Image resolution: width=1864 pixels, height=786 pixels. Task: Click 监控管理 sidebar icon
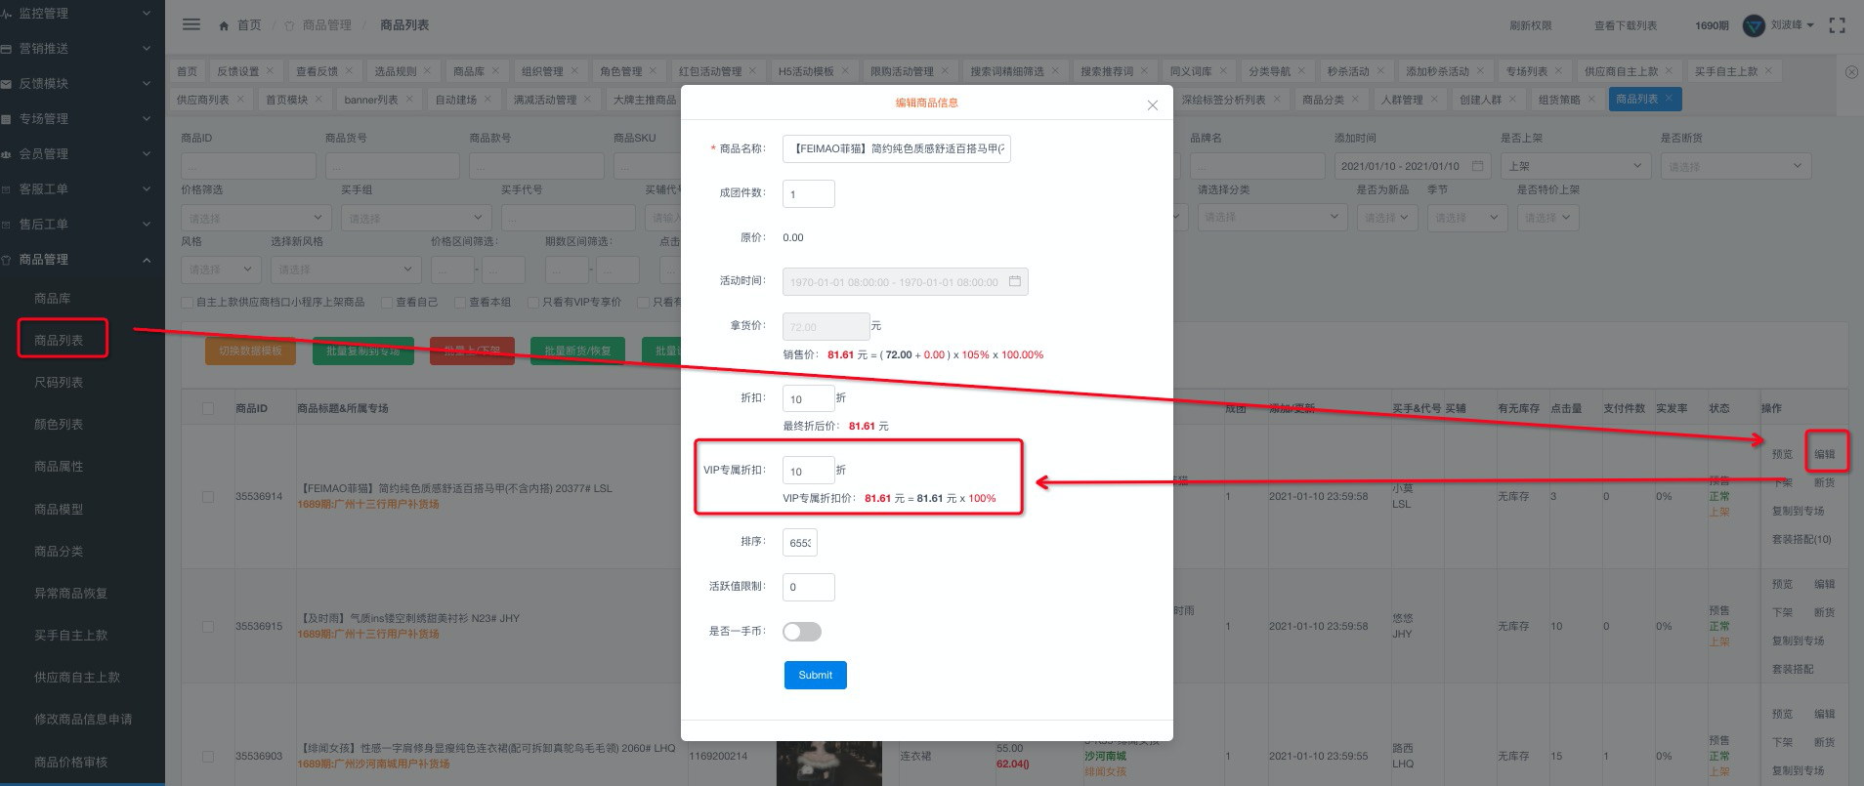coord(7,14)
